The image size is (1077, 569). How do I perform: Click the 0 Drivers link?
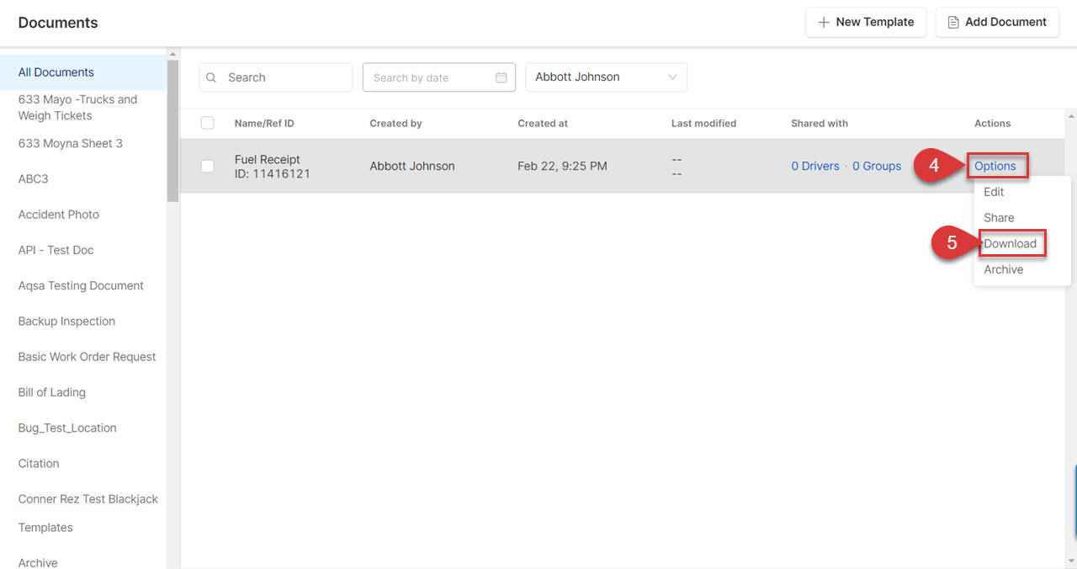click(814, 166)
